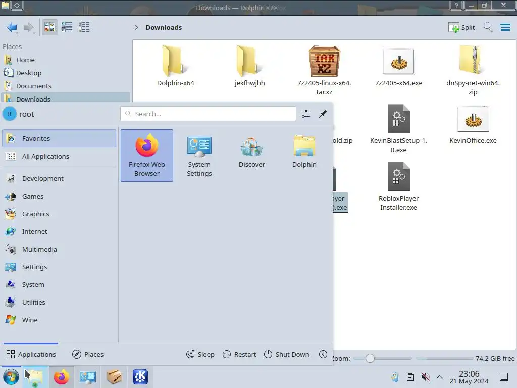Open clipboard tray icon

click(410, 377)
